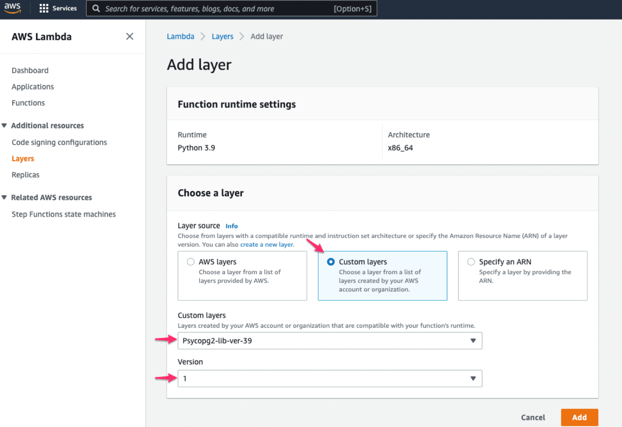Viewport: 622px width, 427px height.
Task: Click the Layers breadcrumb link
Action: [x=222, y=36]
